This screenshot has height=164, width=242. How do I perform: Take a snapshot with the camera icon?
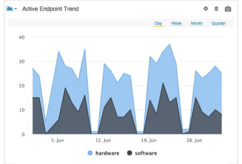pos(228,9)
